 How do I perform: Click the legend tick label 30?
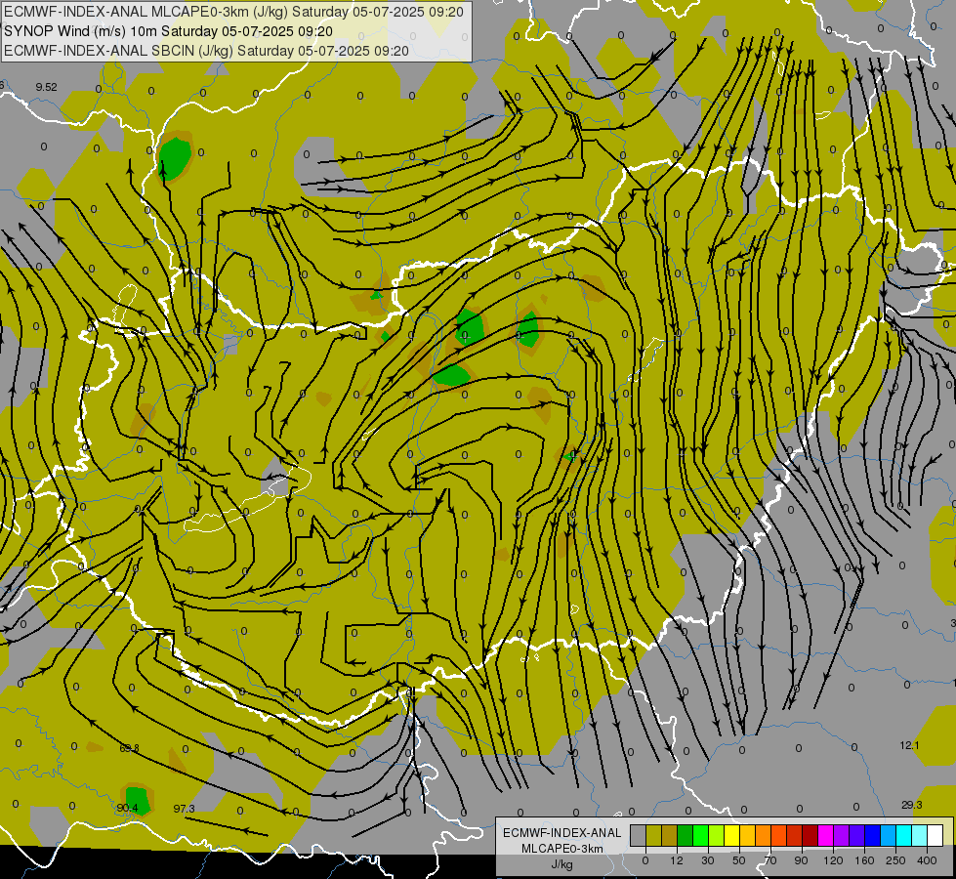click(708, 860)
